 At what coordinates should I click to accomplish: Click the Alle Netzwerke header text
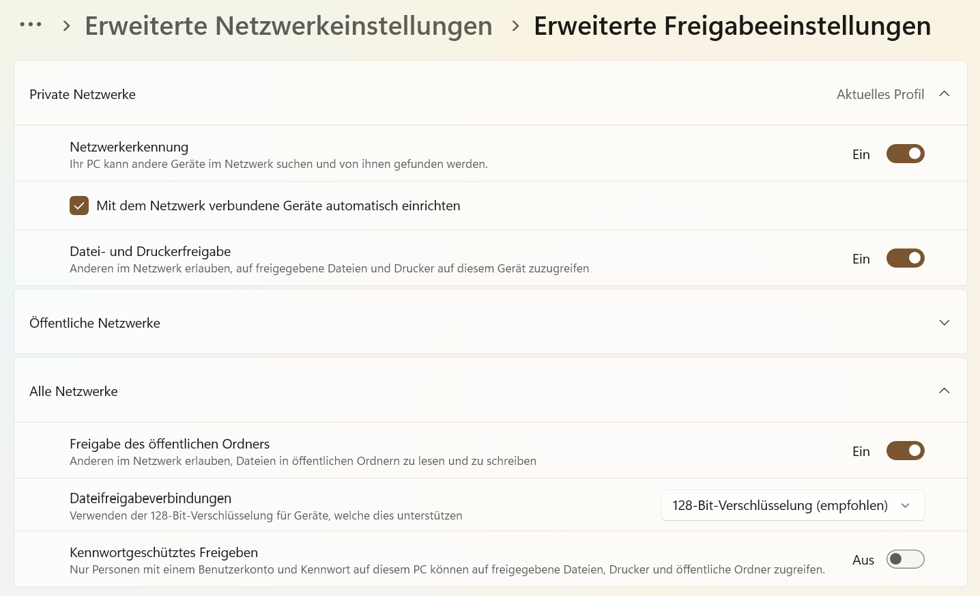tap(74, 391)
